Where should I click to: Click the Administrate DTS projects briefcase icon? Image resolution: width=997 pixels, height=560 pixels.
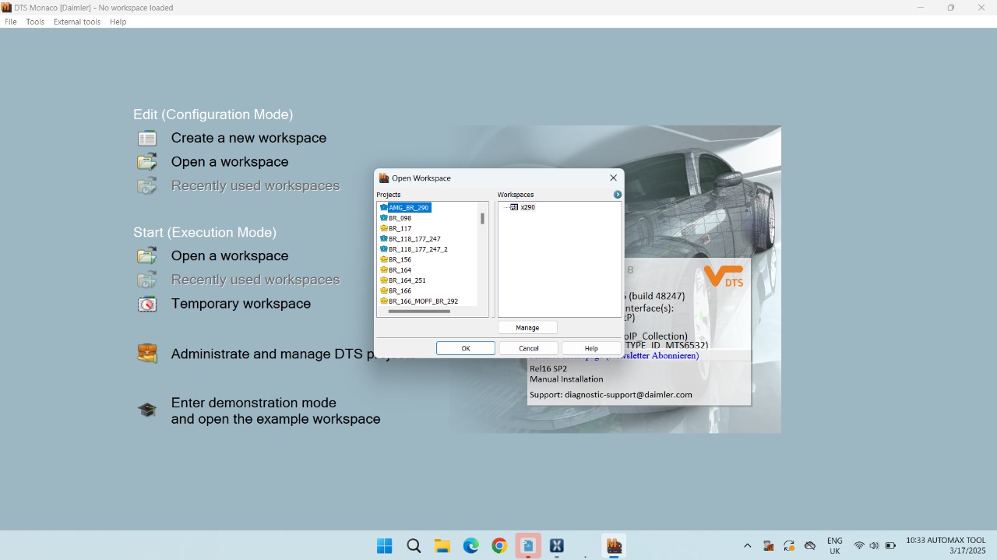pyautogui.click(x=147, y=354)
